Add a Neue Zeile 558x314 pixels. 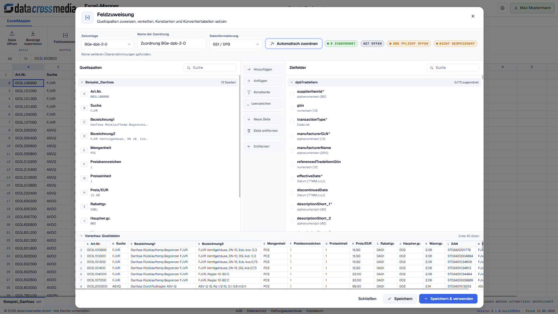263,119
